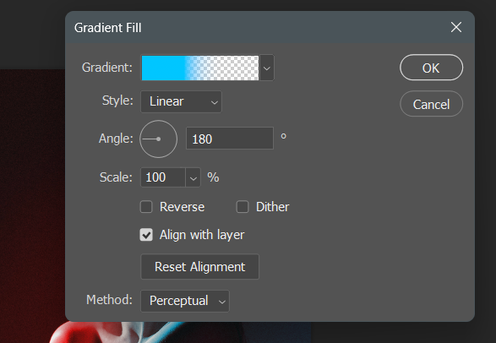496x343 pixels.
Task: Open the gradient editor via the cyan preview
Action: [200, 68]
